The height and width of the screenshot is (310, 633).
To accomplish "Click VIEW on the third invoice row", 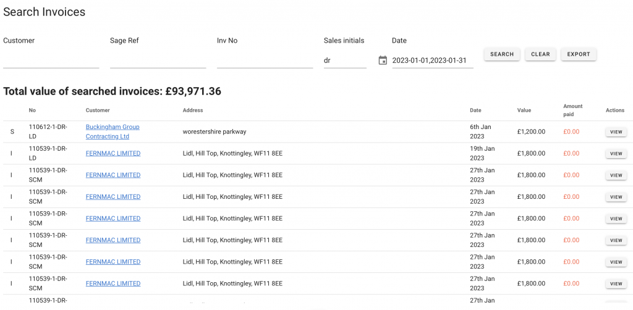I will (616, 175).
